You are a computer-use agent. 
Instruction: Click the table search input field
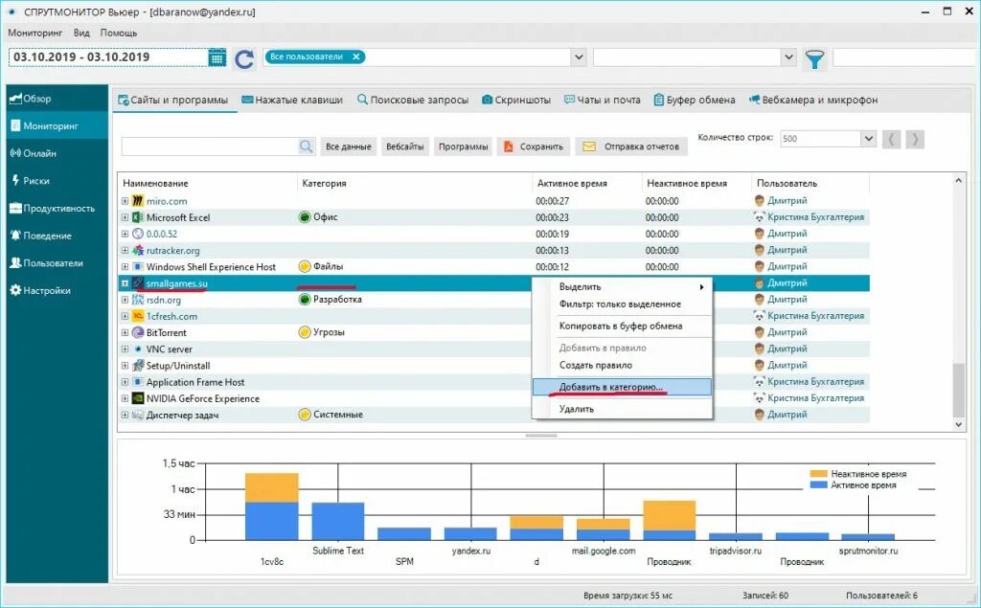pos(210,146)
